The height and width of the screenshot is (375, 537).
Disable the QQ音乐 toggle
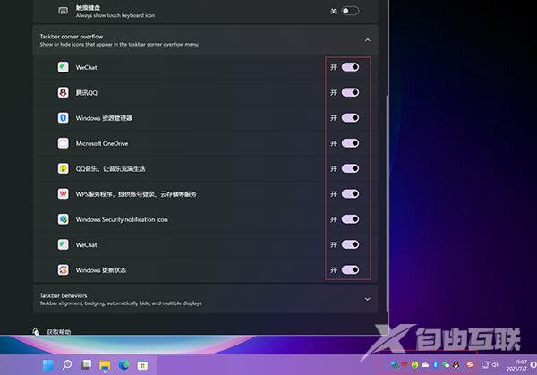(x=350, y=168)
